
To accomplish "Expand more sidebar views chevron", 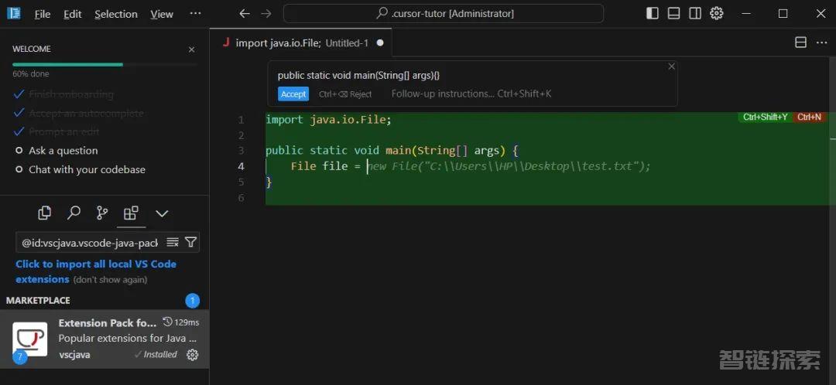I will pyautogui.click(x=162, y=213).
